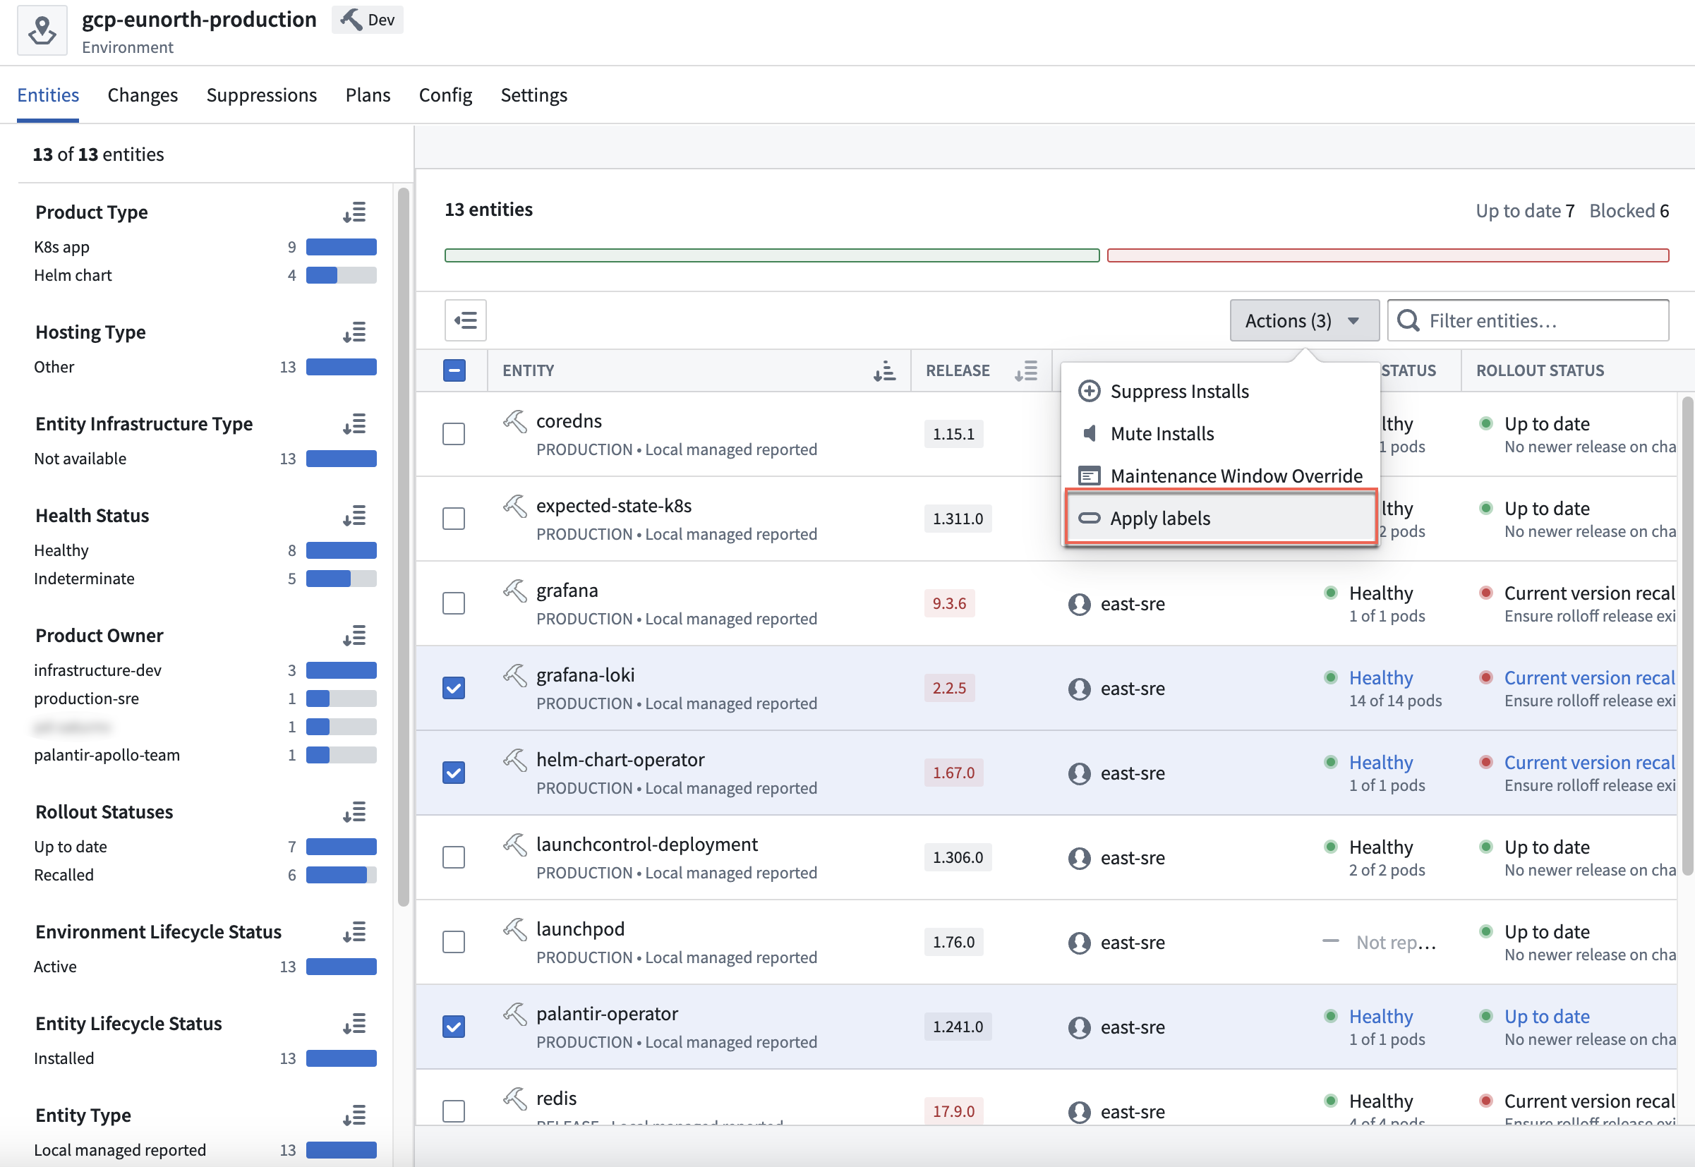Viewport: 1695px width, 1167px height.
Task: Sort the Entity Lifecycle Status facet
Action: [x=355, y=1024]
